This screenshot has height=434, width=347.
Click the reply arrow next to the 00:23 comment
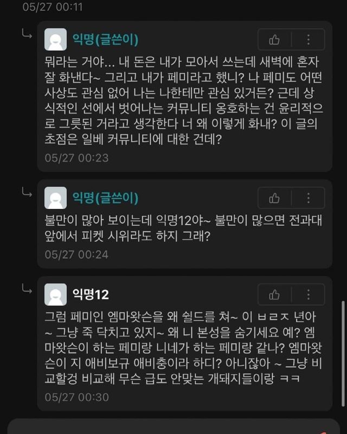27,34
